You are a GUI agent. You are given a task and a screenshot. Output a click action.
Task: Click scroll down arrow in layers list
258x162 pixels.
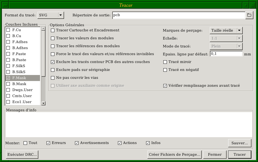click(43, 103)
